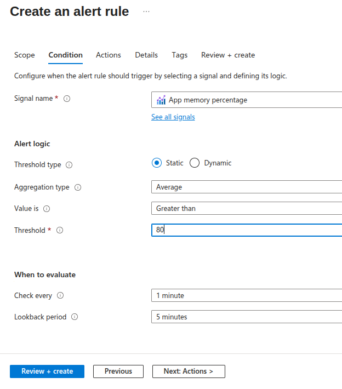
Task: Click the Next: Actions button
Action: pyautogui.click(x=189, y=371)
